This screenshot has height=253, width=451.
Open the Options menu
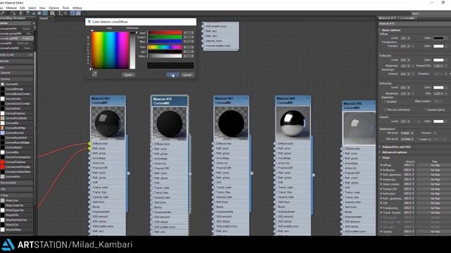click(54, 8)
